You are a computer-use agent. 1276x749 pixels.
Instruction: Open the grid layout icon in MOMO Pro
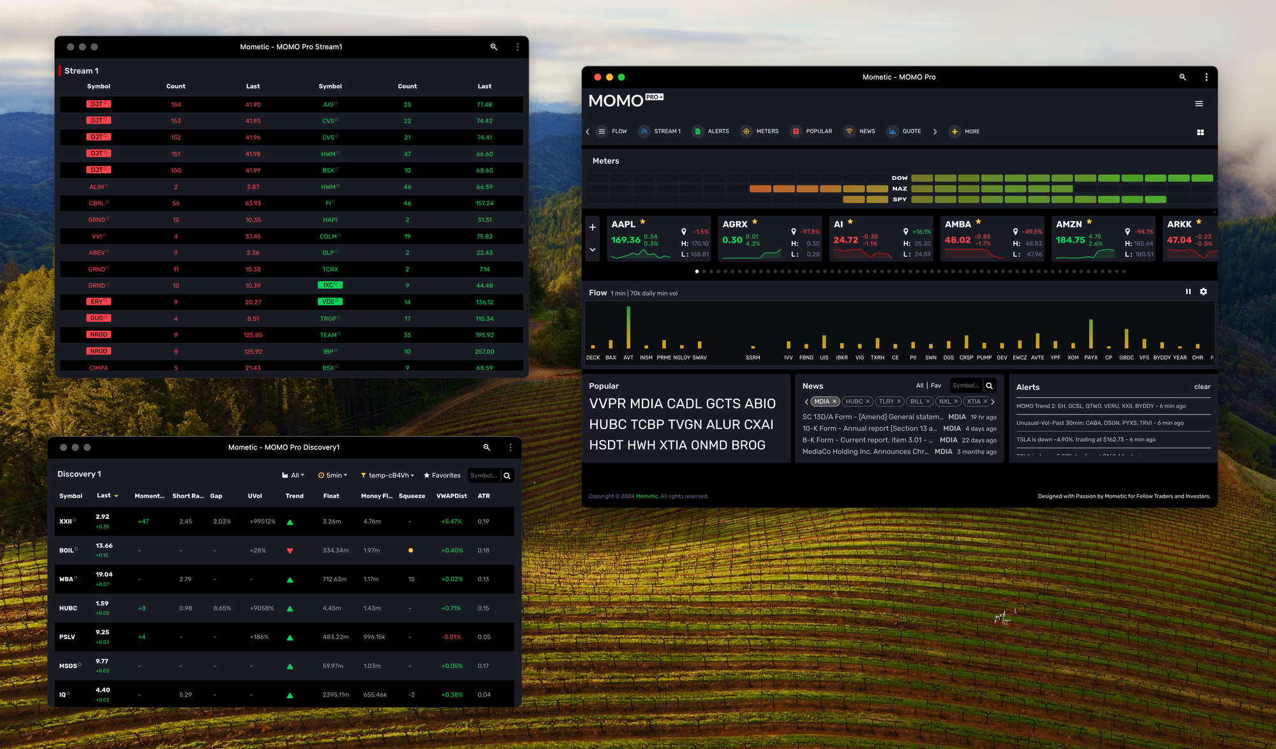click(1200, 133)
